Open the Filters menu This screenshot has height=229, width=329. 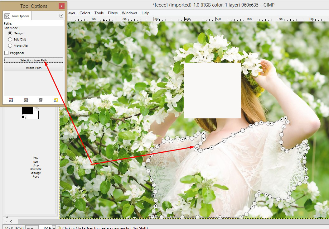(113, 13)
